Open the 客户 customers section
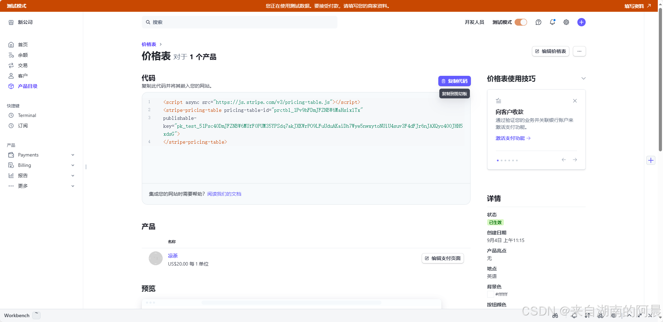Screen dimensions: 663x322 [x=23, y=76]
